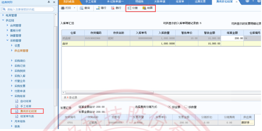The image size is (262, 131).
Task: Open 结算单列表 tree item
Action: pos(27,116)
